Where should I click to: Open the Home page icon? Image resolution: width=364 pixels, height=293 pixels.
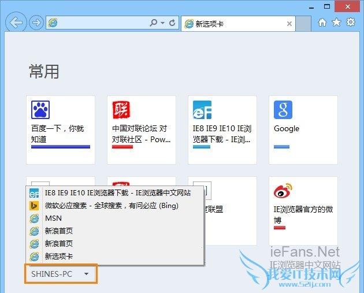coord(322,23)
